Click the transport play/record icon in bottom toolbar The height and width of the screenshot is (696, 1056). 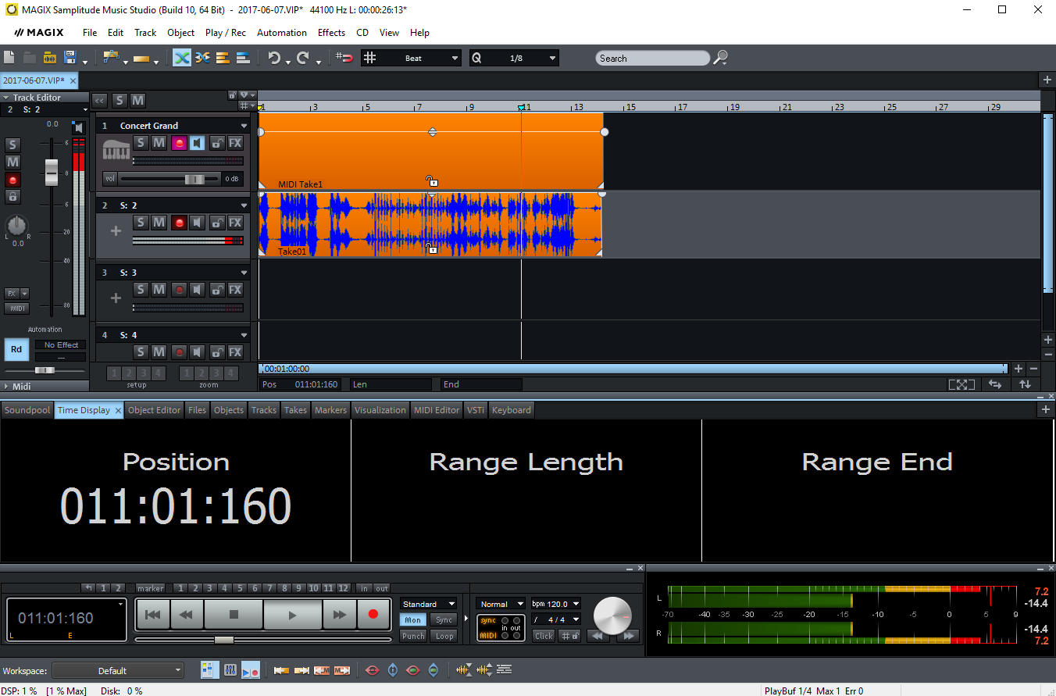251,670
